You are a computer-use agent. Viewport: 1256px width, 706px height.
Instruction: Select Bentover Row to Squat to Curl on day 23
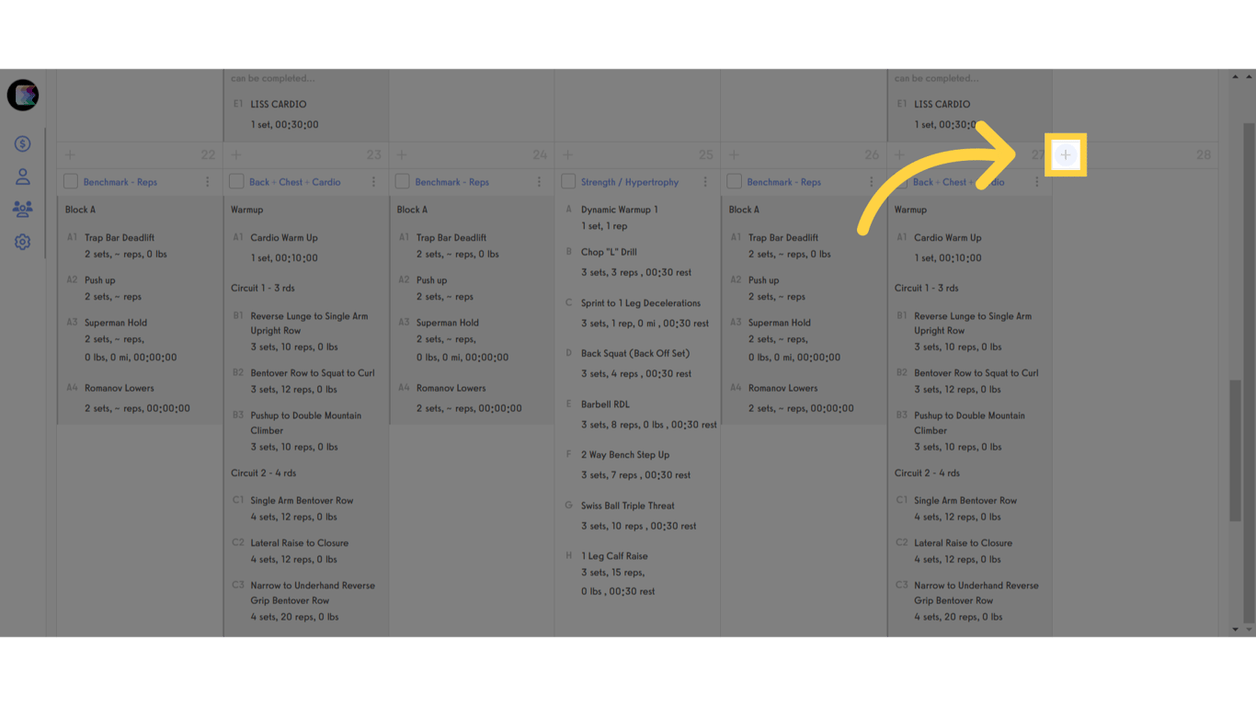(x=313, y=373)
